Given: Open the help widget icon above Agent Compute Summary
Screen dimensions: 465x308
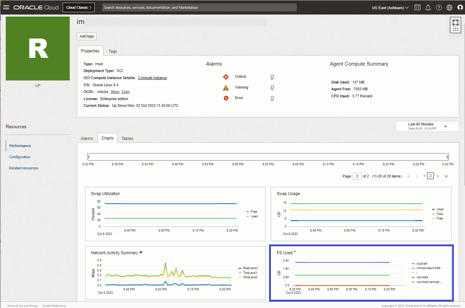Looking at the screenshot, I should (x=455, y=24).
